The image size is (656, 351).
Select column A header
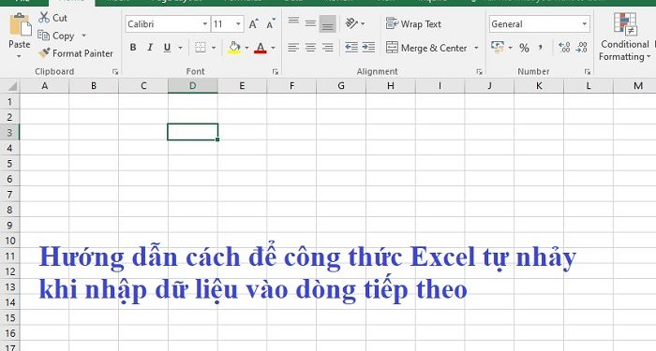tap(44, 86)
